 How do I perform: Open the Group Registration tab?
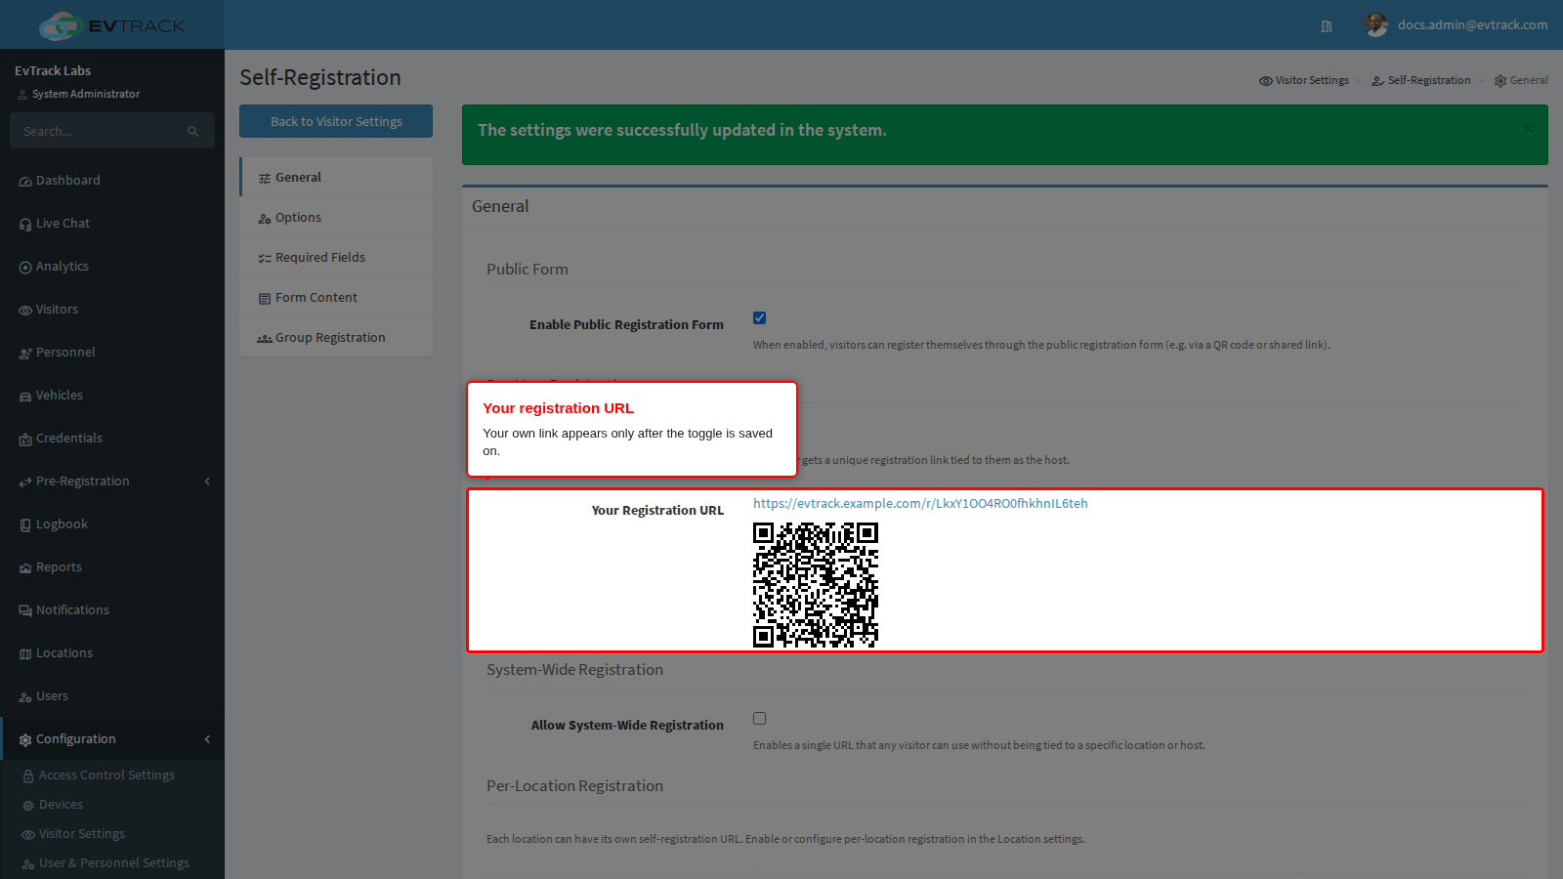click(336, 338)
